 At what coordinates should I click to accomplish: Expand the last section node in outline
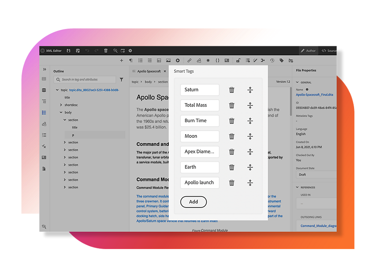(x=65, y=187)
